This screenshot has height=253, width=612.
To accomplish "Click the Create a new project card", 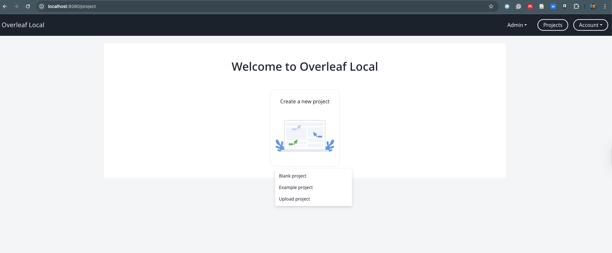I will [305, 128].
